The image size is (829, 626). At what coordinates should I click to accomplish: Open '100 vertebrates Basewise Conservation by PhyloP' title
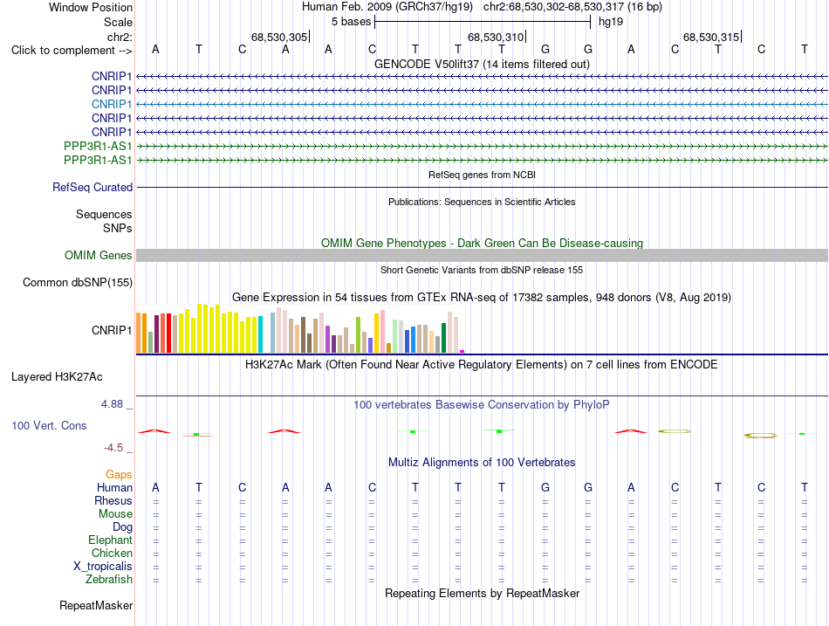[x=482, y=405]
